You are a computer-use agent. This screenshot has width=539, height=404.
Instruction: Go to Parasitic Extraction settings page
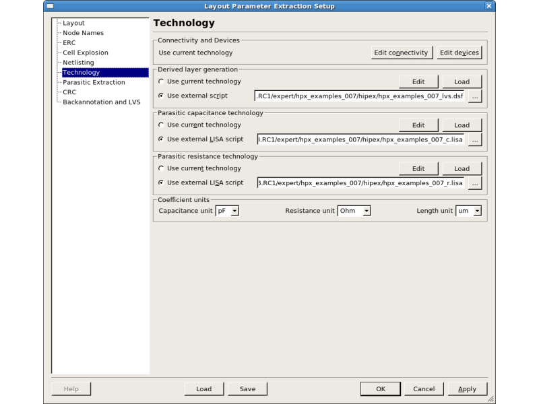click(x=94, y=82)
